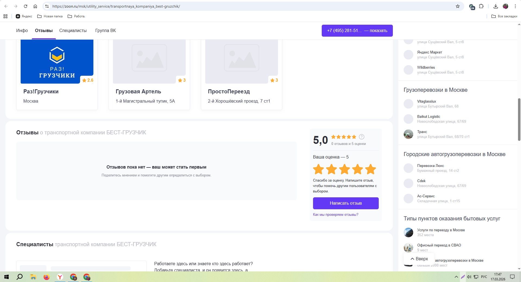Viewport: 521px width, 282px height.
Task: Open Яндекс Маркет in the sidebar
Action: (430, 52)
